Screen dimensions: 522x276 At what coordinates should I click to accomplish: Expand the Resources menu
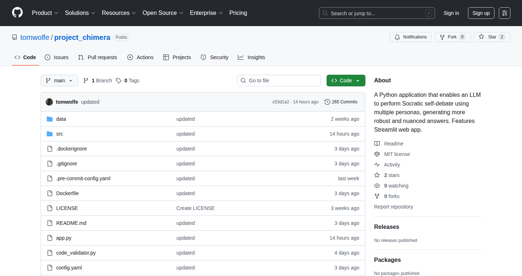(119, 13)
